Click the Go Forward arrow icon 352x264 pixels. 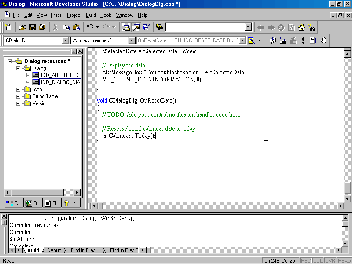tap(271, 28)
